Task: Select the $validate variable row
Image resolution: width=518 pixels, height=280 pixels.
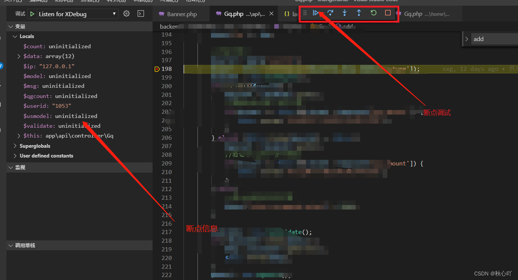Action: (x=79, y=126)
